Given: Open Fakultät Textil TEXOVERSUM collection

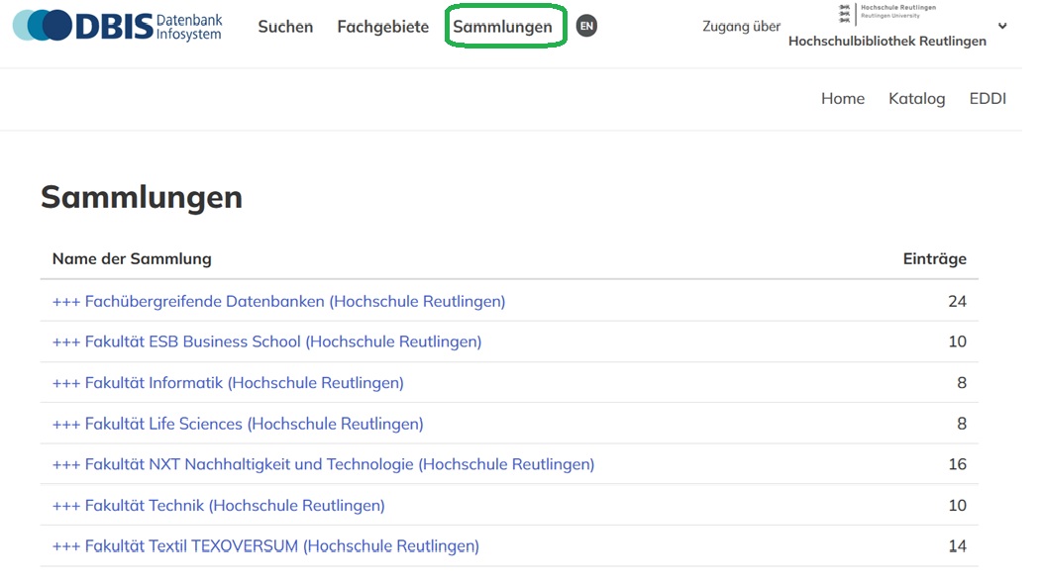Looking at the screenshot, I should pos(265,546).
